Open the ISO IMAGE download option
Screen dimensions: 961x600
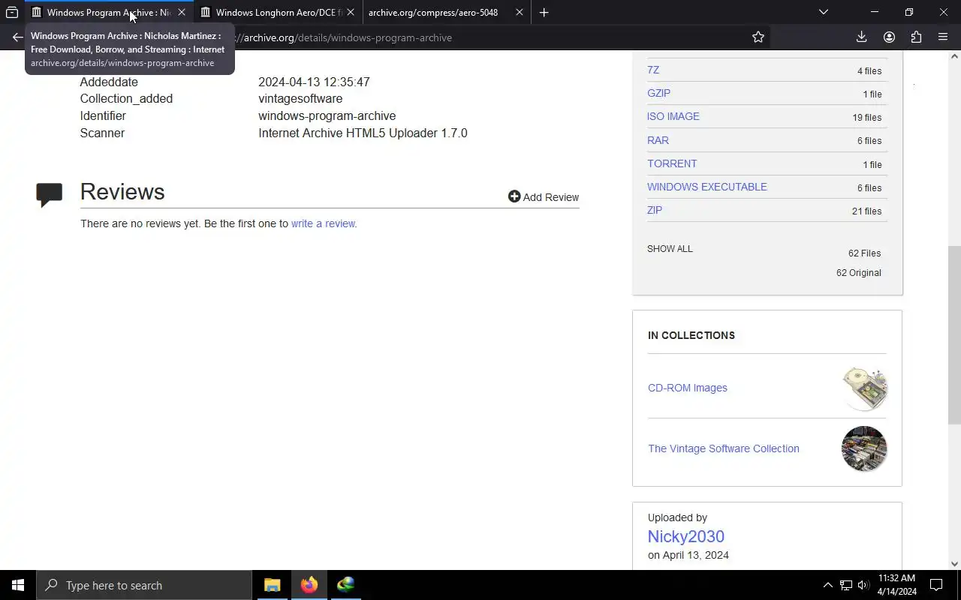pyautogui.click(x=673, y=116)
